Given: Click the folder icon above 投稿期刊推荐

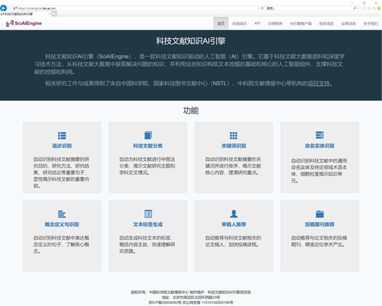Looking at the screenshot, I should pos(320,214).
